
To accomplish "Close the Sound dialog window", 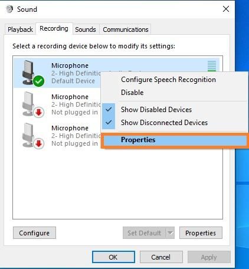I will click(x=226, y=9).
